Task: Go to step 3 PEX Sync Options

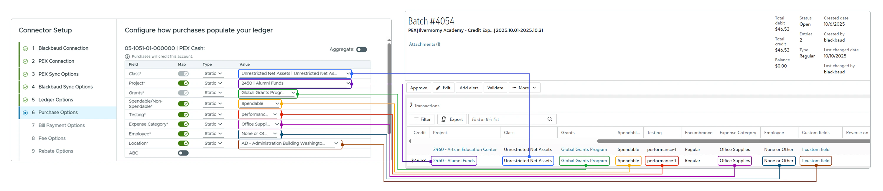Action: click(x=59, y=74)
